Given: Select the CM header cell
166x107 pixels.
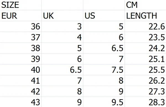Looking at the screenshot, I should pos(145,5).
